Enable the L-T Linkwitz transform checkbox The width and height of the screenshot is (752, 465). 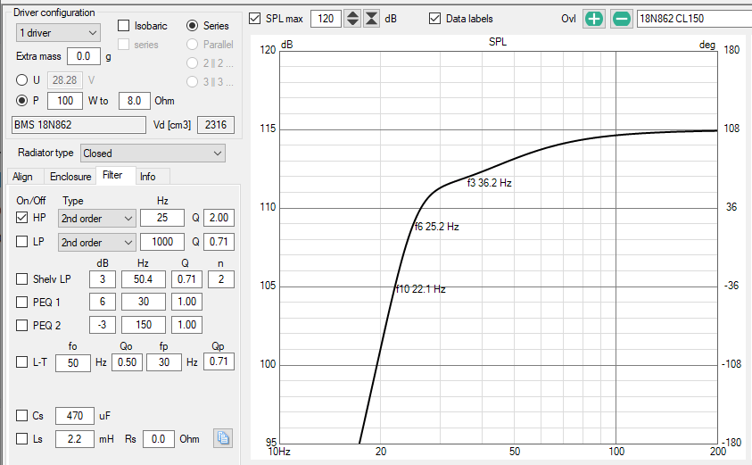21,361
